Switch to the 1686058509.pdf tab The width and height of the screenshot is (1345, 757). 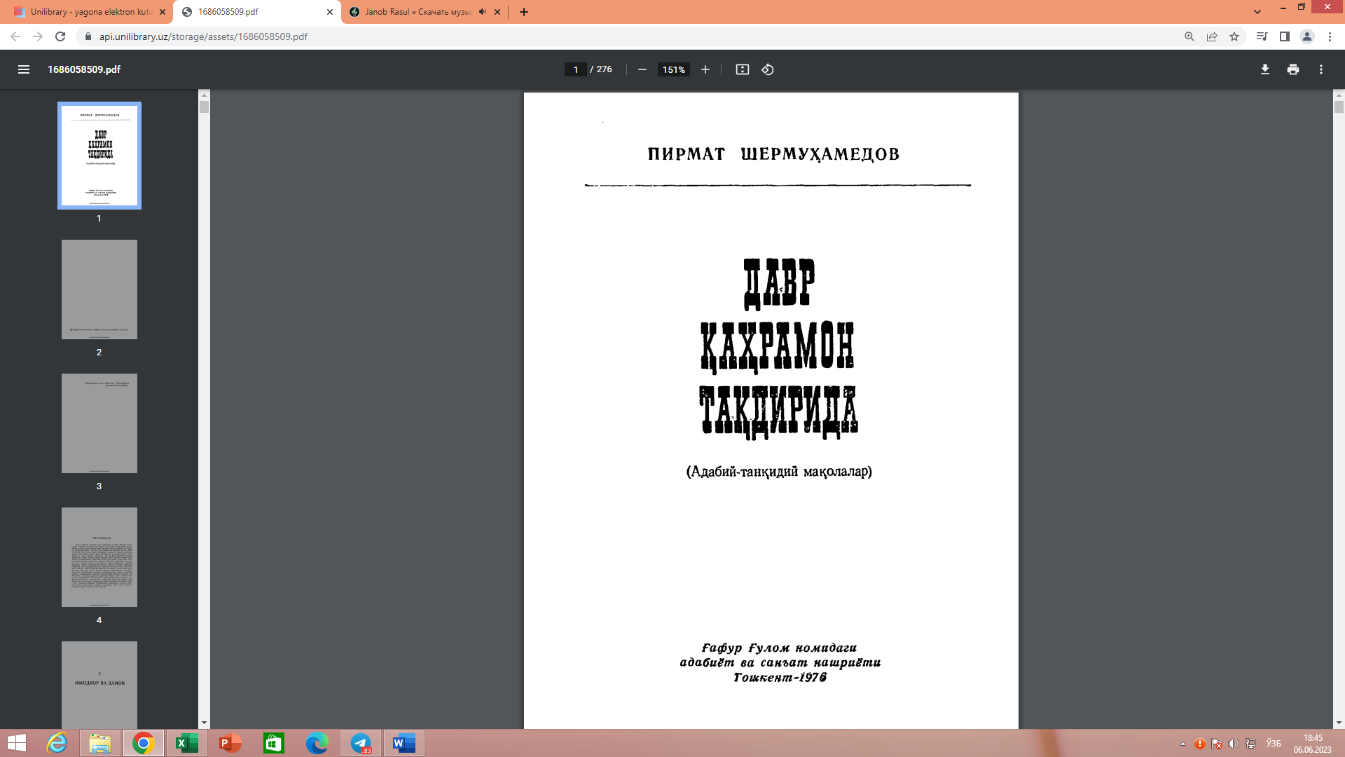256,12
